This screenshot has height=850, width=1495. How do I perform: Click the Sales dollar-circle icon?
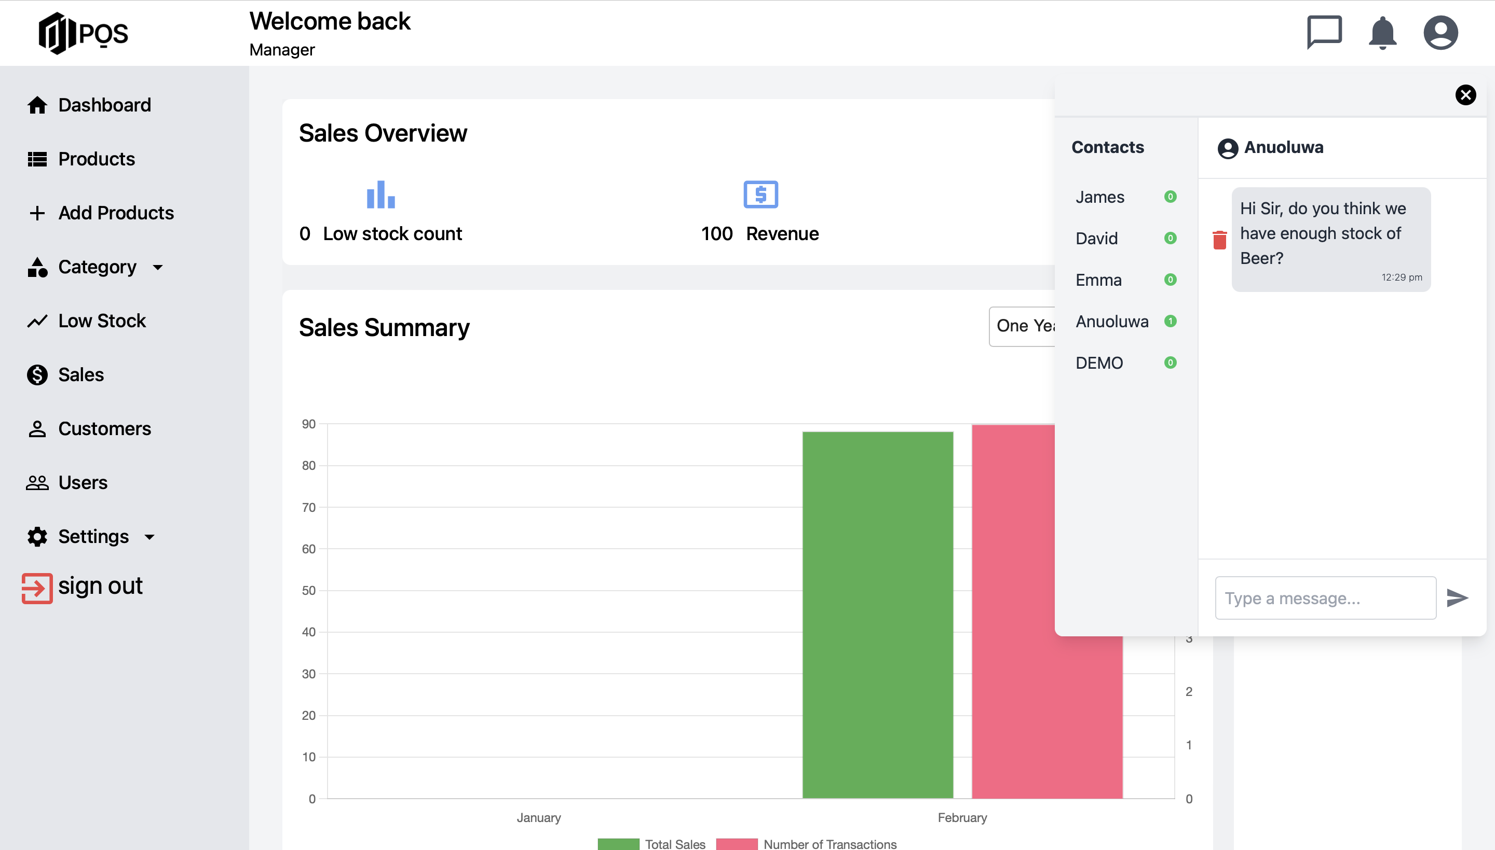37,375
